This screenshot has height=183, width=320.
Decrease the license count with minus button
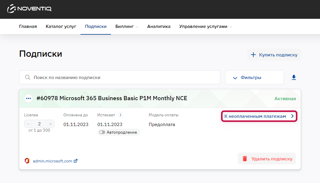pos(28,124)
